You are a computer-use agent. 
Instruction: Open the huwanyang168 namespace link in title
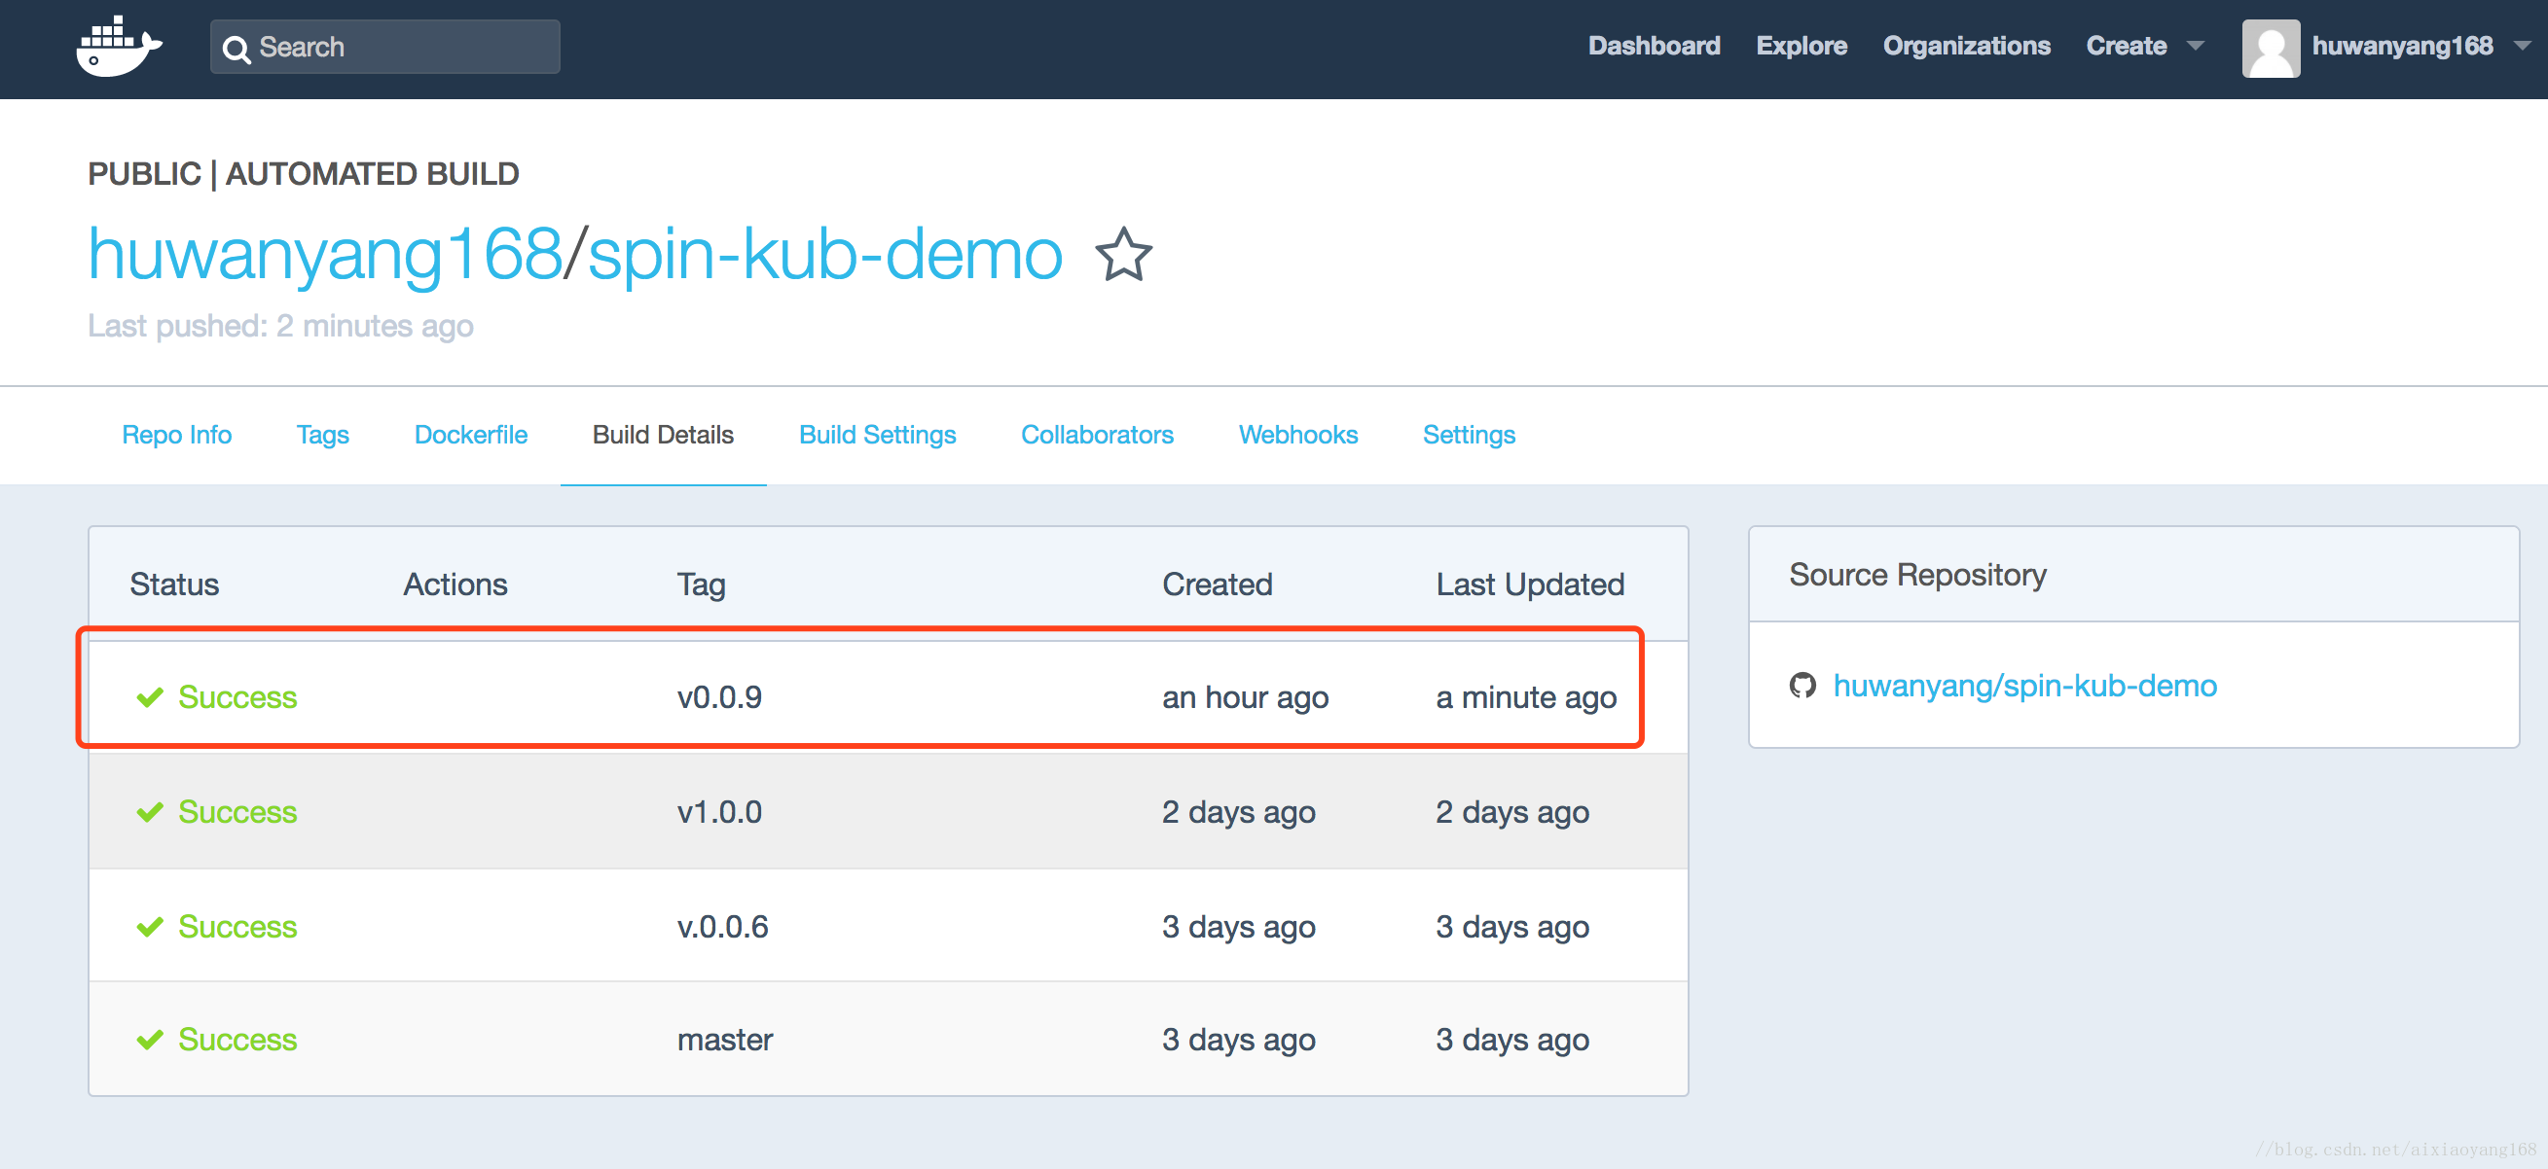(x=325, y=254)
